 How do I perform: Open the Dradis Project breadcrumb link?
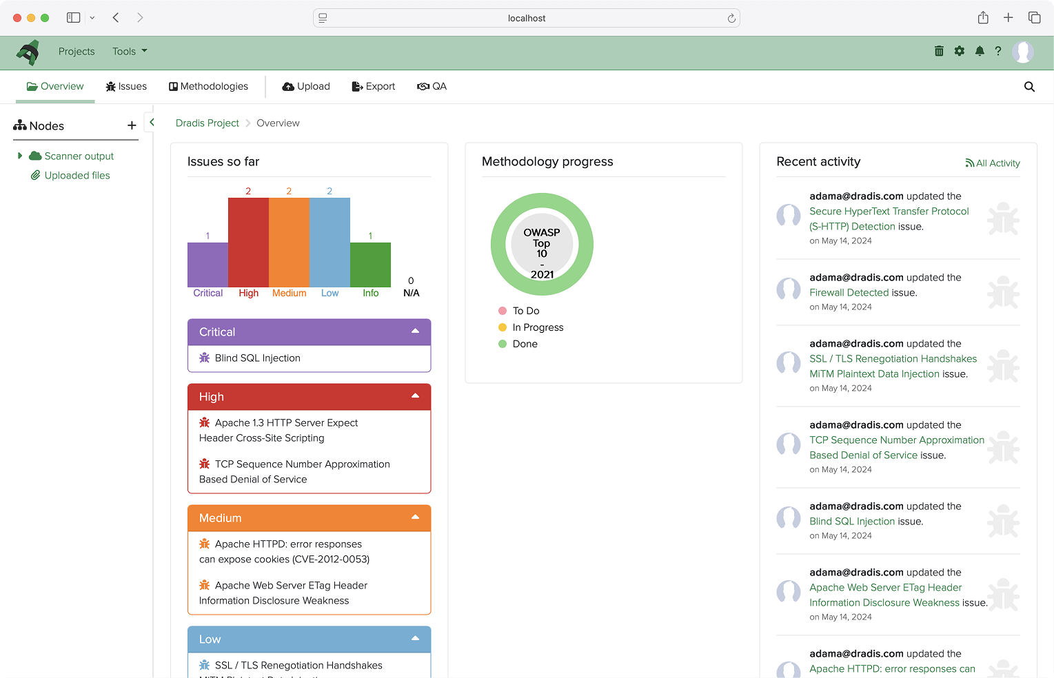coord(207,123)
